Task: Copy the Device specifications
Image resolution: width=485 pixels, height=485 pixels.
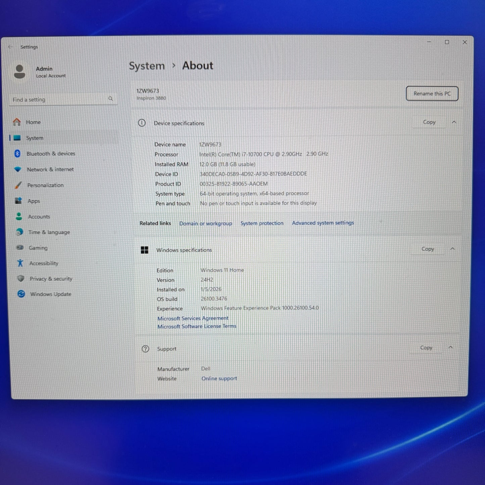Action: point(429,122)
